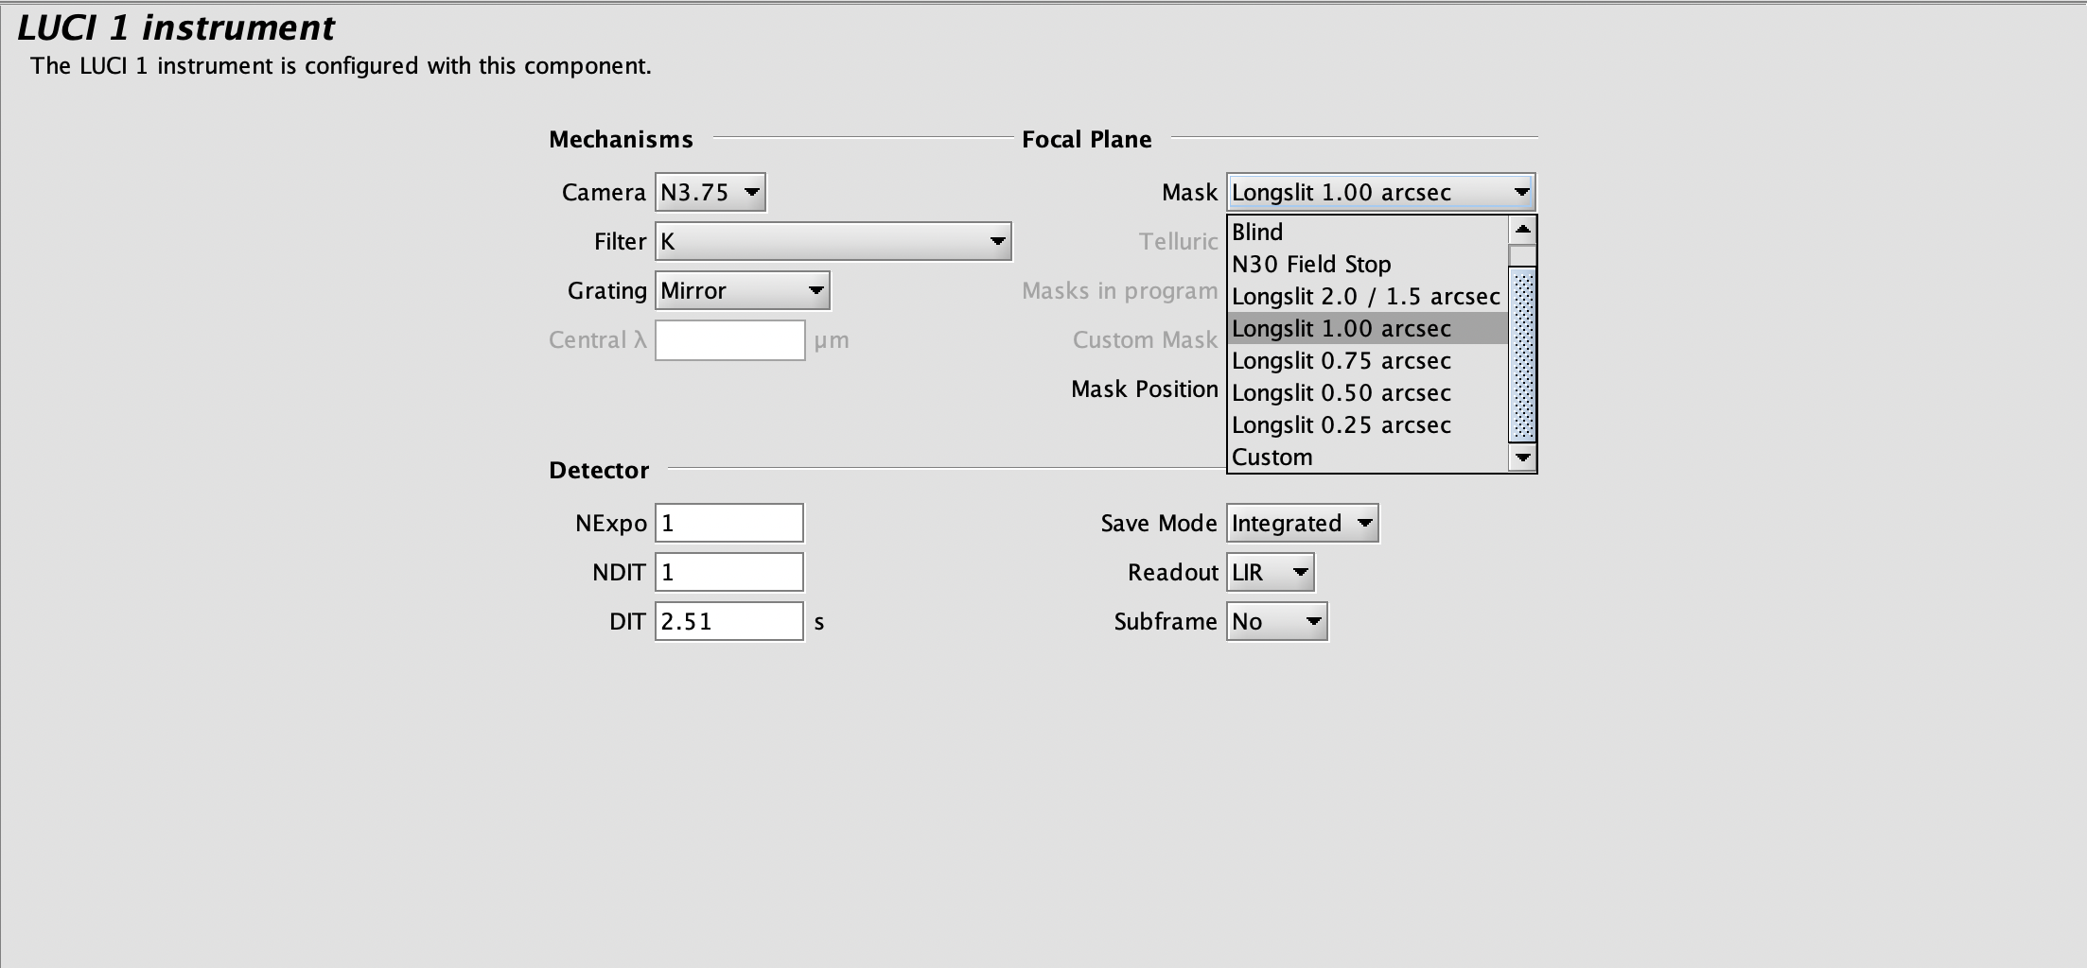2087x968 pixels.
Task: Collapse the Mask combo box
Action: pos(1380,193)
